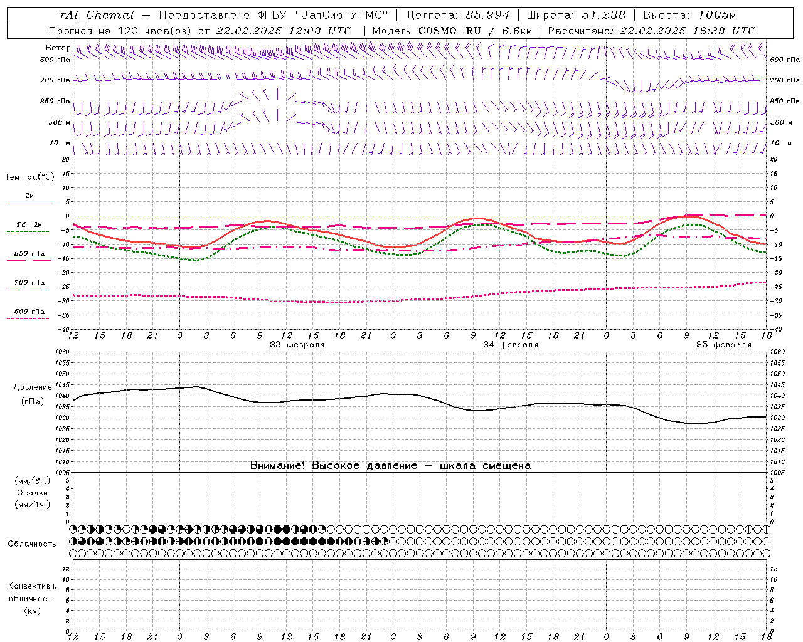803x642 pixels.
Task: Click the '(мм/1ч.)' precipitation unit label
Action: pos(33,505)
